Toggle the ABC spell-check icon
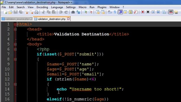The height and width of the screenshot is (102, 181). (x=171, y=12)
